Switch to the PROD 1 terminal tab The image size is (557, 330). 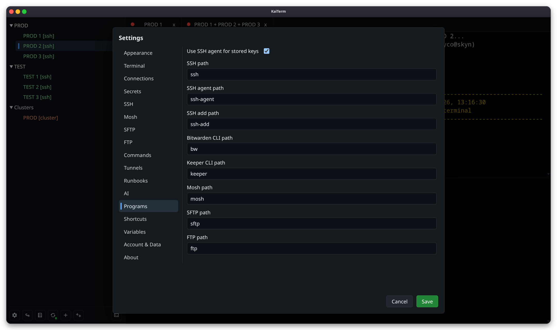click(153, 25)
